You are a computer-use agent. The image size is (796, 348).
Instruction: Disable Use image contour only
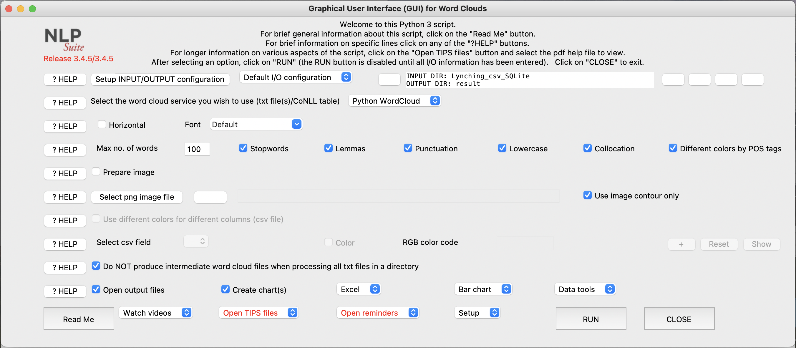point(587,195)
